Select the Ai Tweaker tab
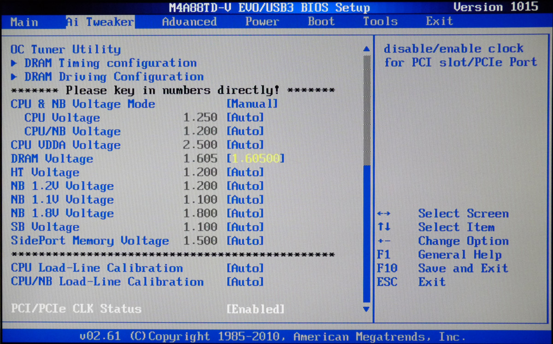This screenshot has height=344, width=553. [100, 22]
